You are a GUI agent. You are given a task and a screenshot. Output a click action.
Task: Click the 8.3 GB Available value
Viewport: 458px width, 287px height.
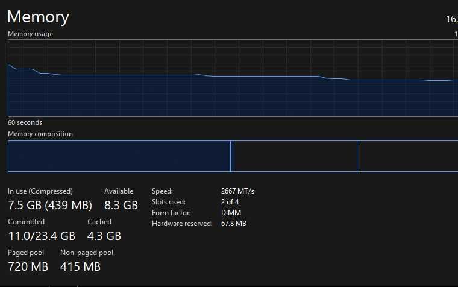[121, 205]
